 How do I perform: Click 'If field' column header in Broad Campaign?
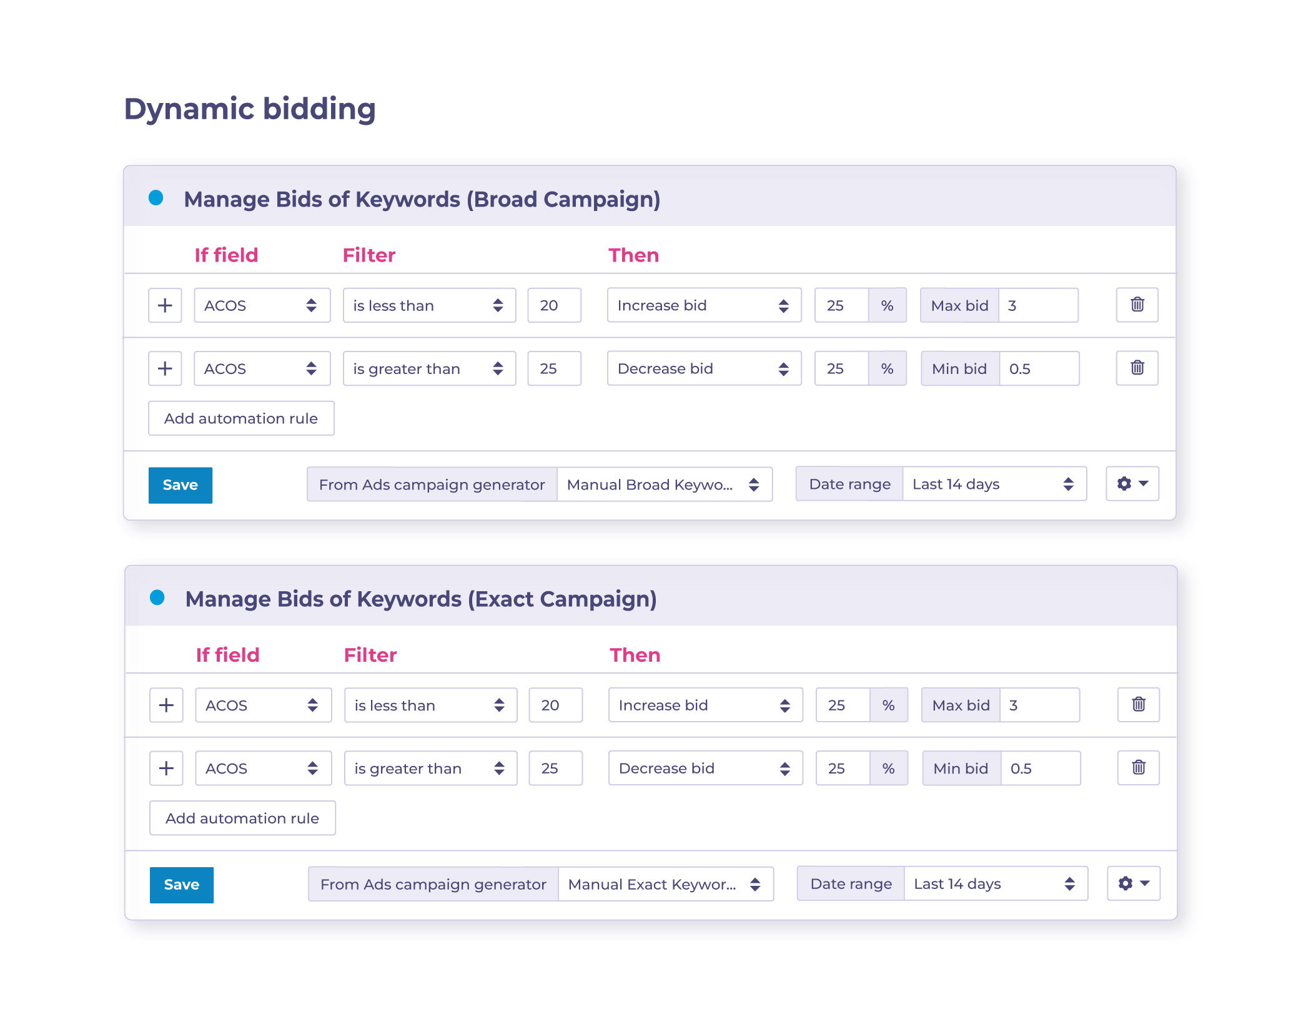coord(226,255)
